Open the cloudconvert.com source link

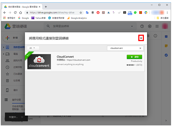(78, 60)
